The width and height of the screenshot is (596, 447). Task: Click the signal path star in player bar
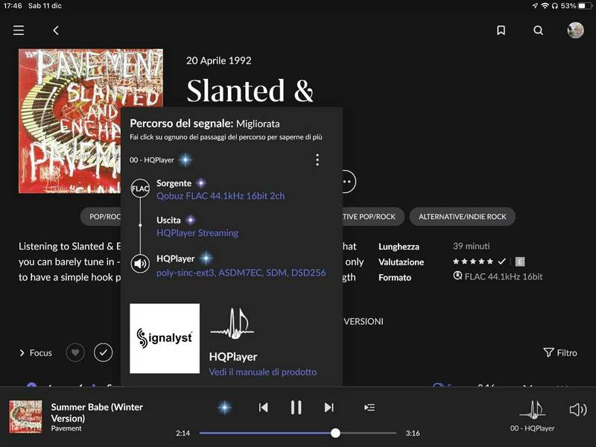(x=224, y=408)
